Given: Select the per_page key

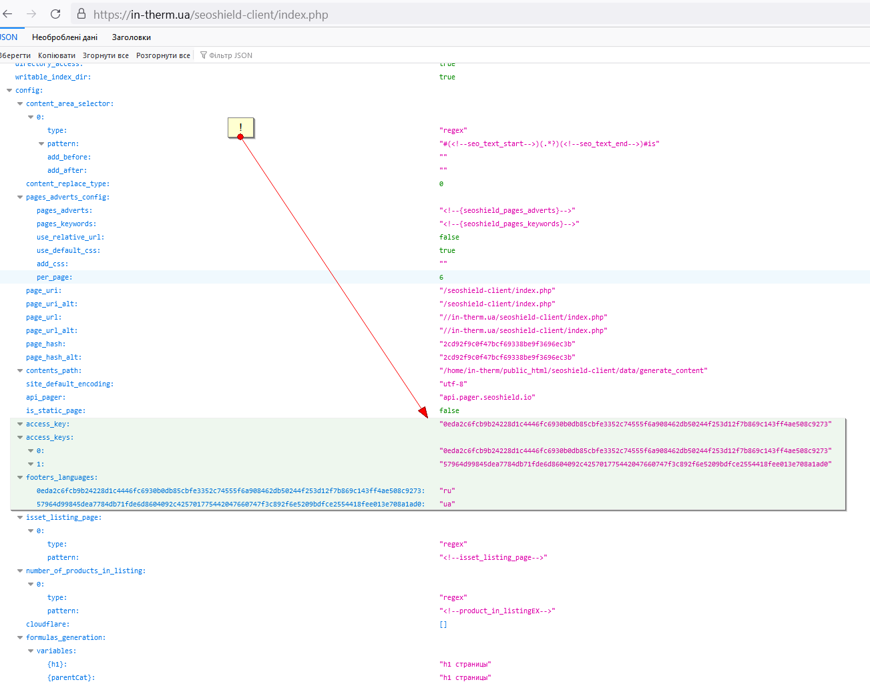Looking at the screenshot, I should coord(54,278).
